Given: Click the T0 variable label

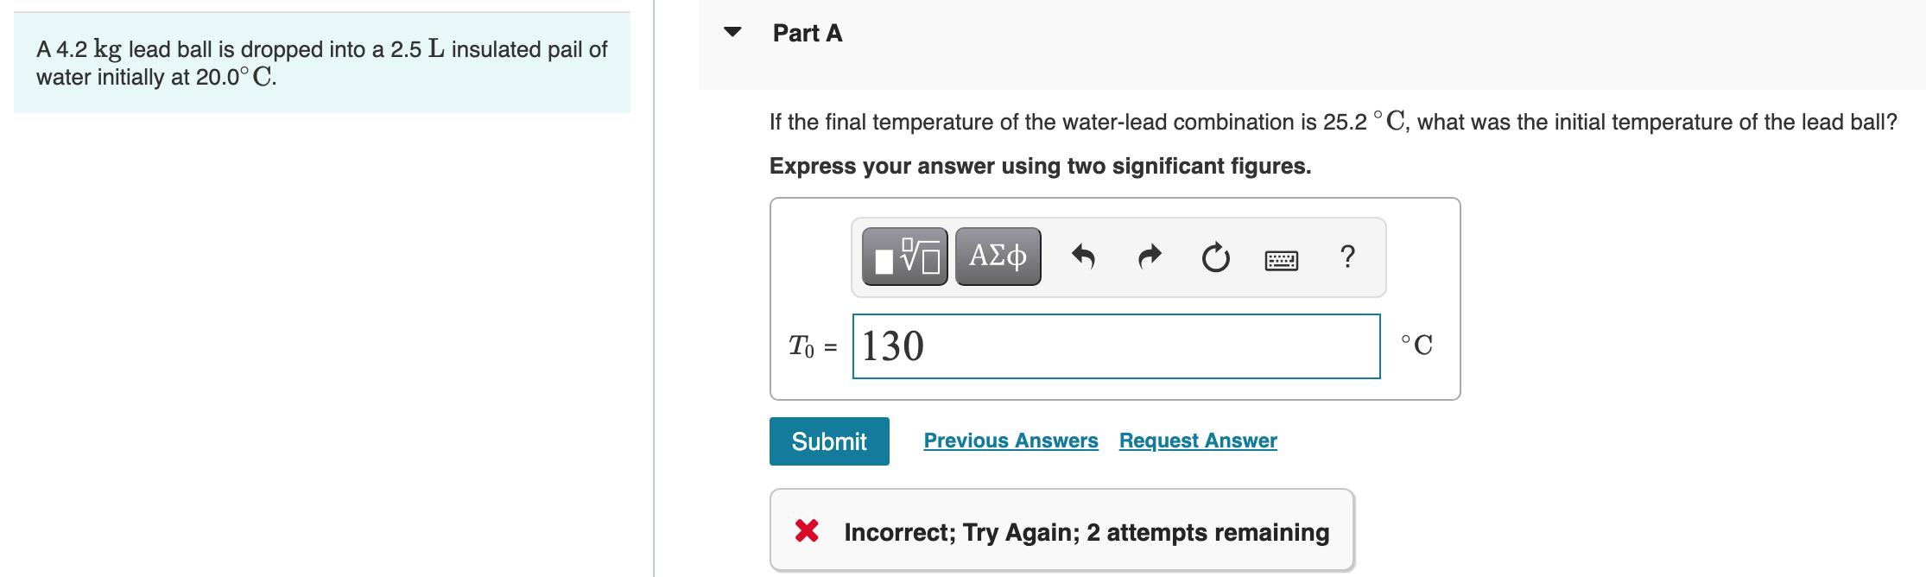Looking at the screenshot, I should click(x=801, y=346).
